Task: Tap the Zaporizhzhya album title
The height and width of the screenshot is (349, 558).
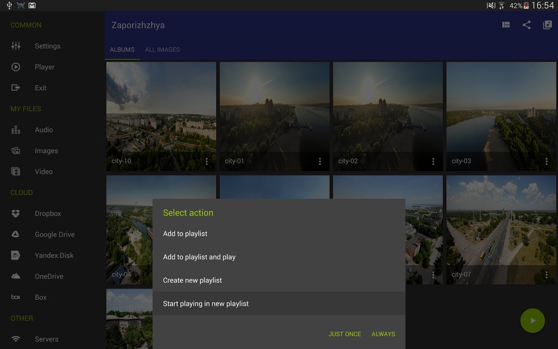Action: click(138, 25)
